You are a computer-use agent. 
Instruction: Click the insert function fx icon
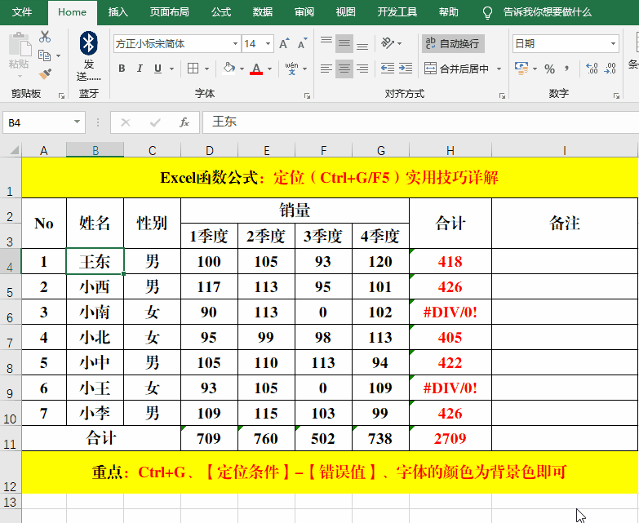(184, 122)
